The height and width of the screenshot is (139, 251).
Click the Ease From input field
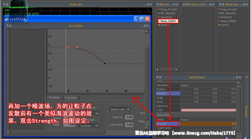tap(130, 125)
